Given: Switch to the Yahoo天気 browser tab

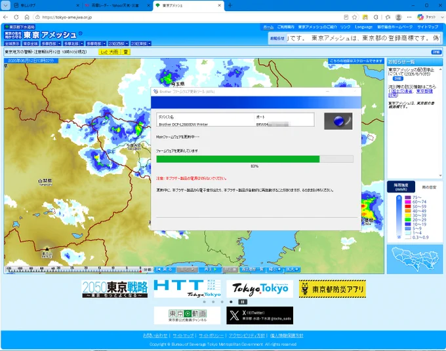Looking at the screenshot, I should (115, 5).
